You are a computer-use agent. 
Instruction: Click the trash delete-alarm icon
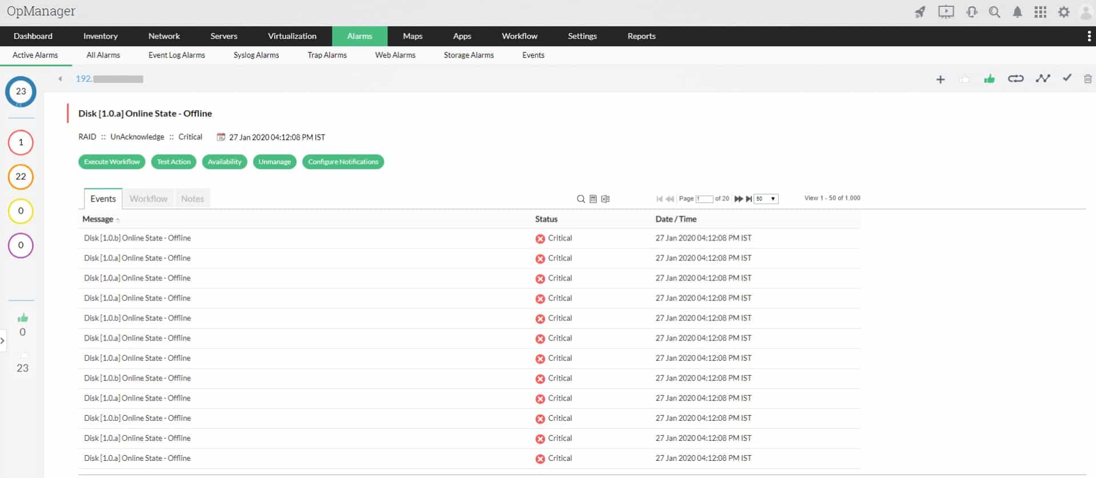pyautogui.click(x=1087, y=79)
